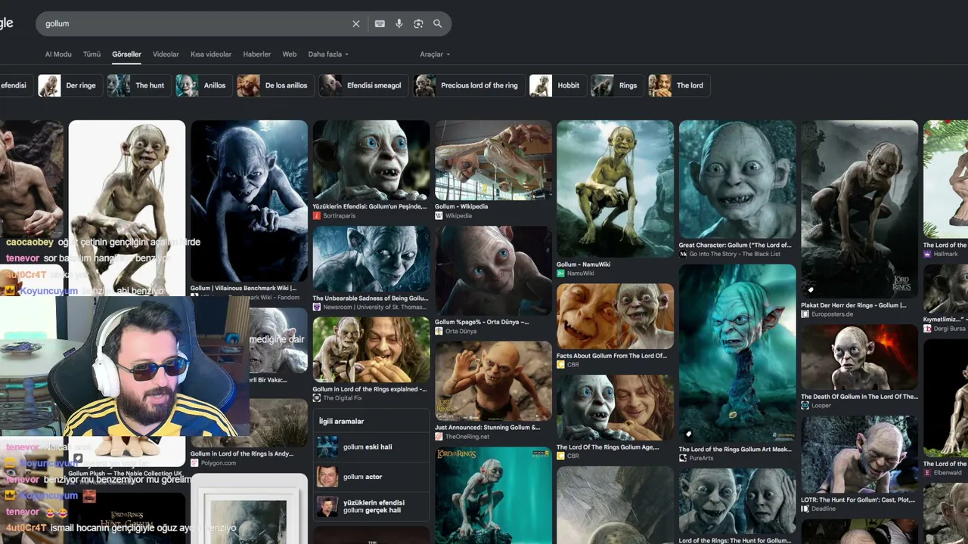This screenshot has width=968, height=544.
Task: Open the on-screen keyboard icon in search bar
Action: tap(380, 23)
